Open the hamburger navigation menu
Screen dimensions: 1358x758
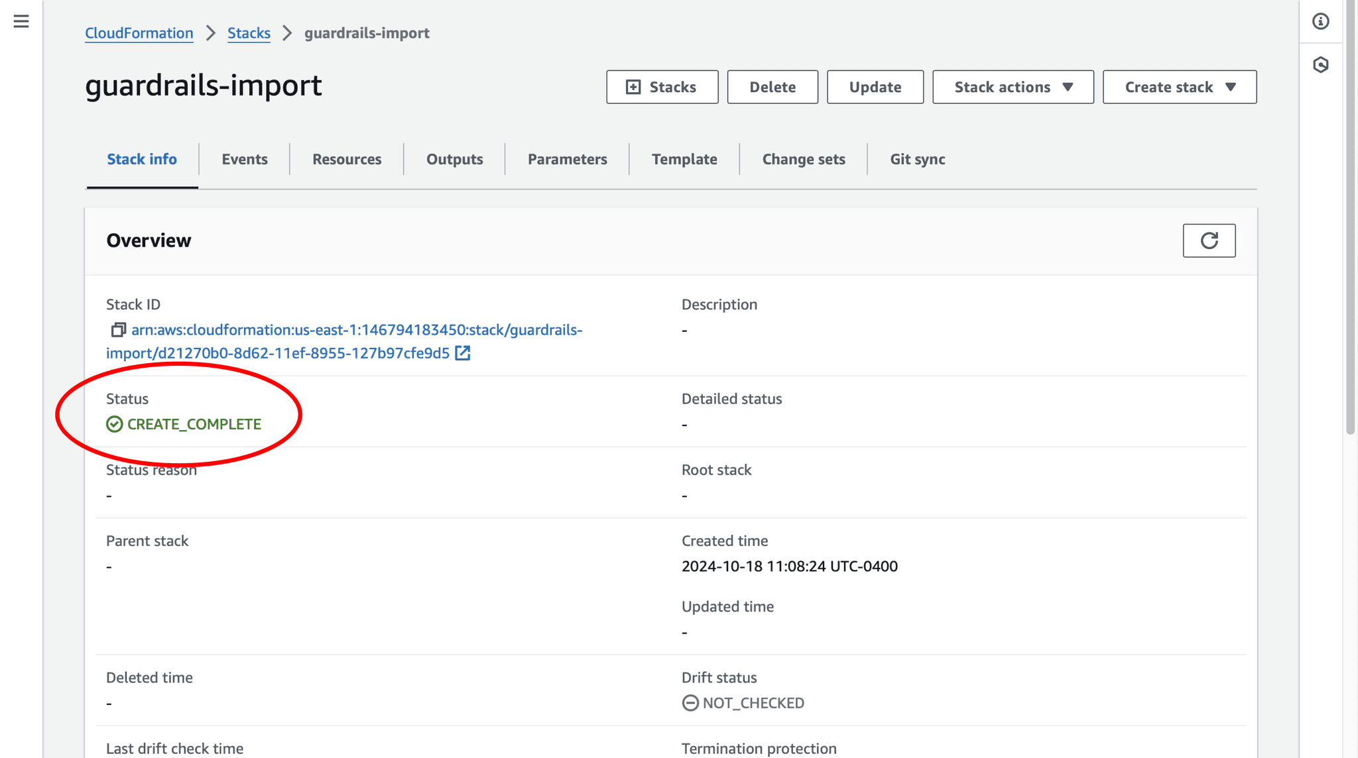click(21, 21)
